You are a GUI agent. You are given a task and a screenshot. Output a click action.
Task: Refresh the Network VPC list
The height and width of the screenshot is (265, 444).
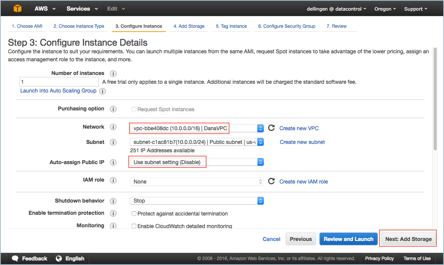272,128
